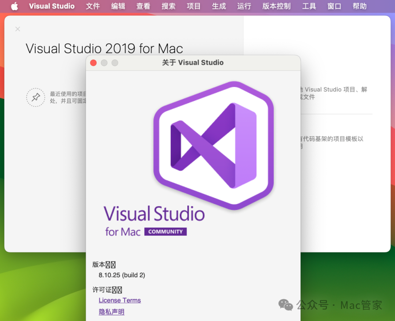Open the Apple menu
Viewport: 395px width, 321px height.
tap(15, 6)
